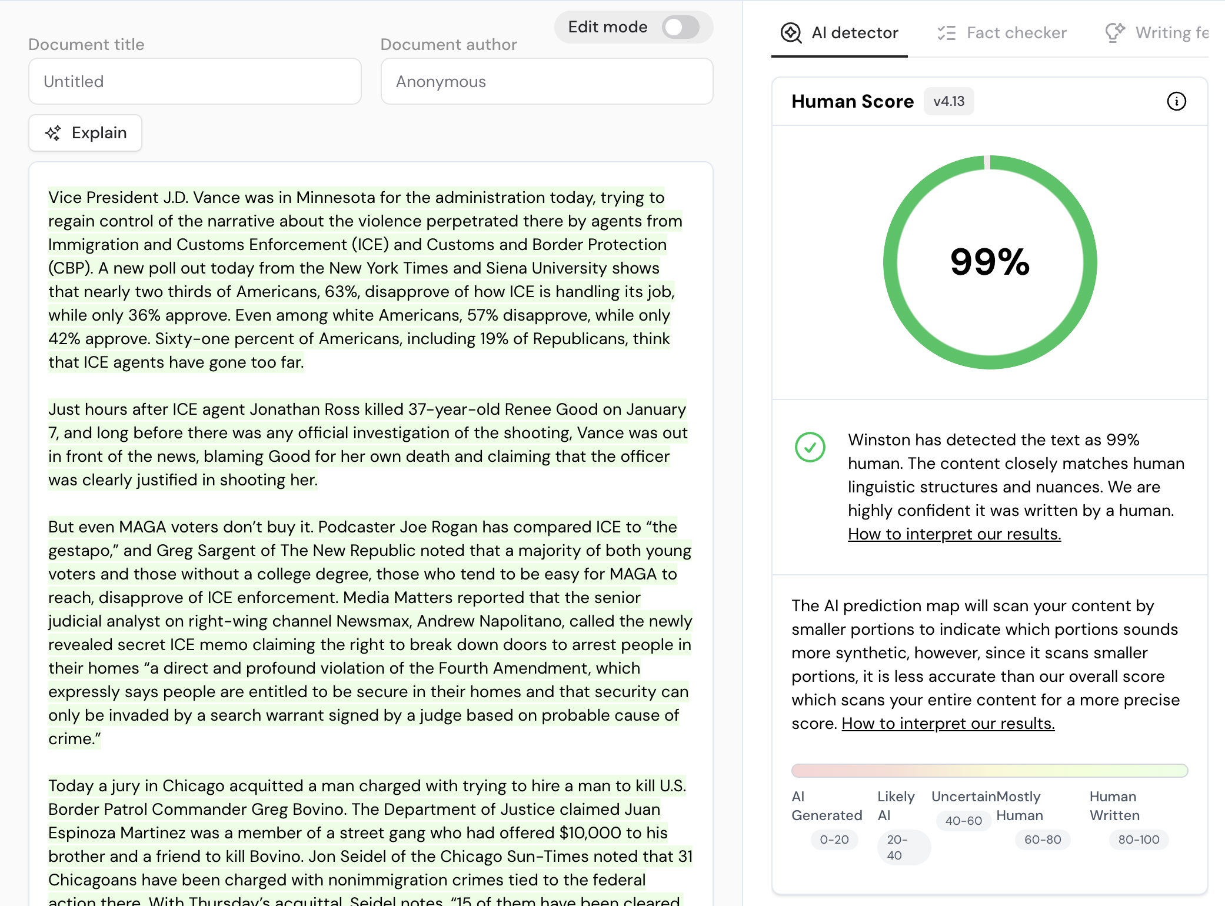Click the v4.13 version badge
The height and width of the screenshot is (906, 1225).
click(x=948, y=101)
